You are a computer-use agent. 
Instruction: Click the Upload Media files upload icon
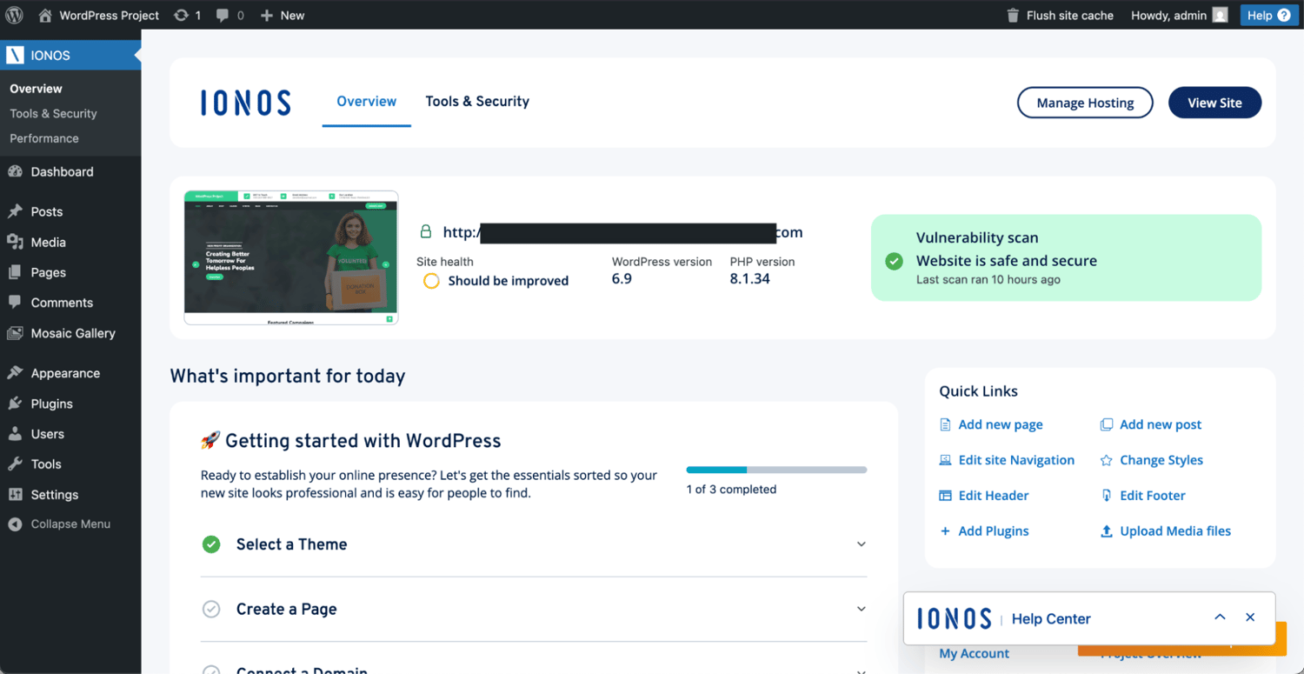click(1107, 531)
